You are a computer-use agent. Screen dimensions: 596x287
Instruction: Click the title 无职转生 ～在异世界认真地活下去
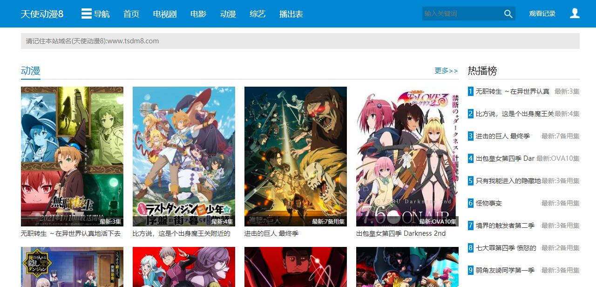click(71, 233)
